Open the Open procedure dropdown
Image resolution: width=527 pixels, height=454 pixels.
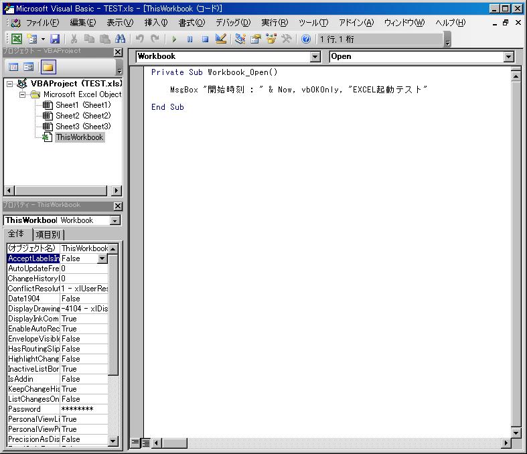(509, 57)
